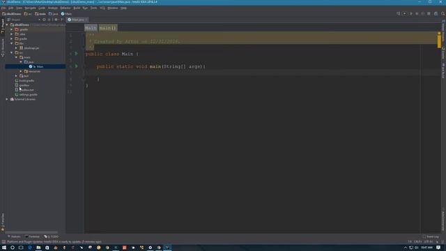Click the main breadcrumb in navigation bar
This screenshot has width=446, height=251.
[40, 14]
